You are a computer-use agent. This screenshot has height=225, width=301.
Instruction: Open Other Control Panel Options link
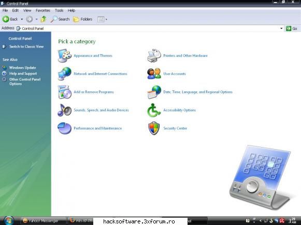[25, 82]
